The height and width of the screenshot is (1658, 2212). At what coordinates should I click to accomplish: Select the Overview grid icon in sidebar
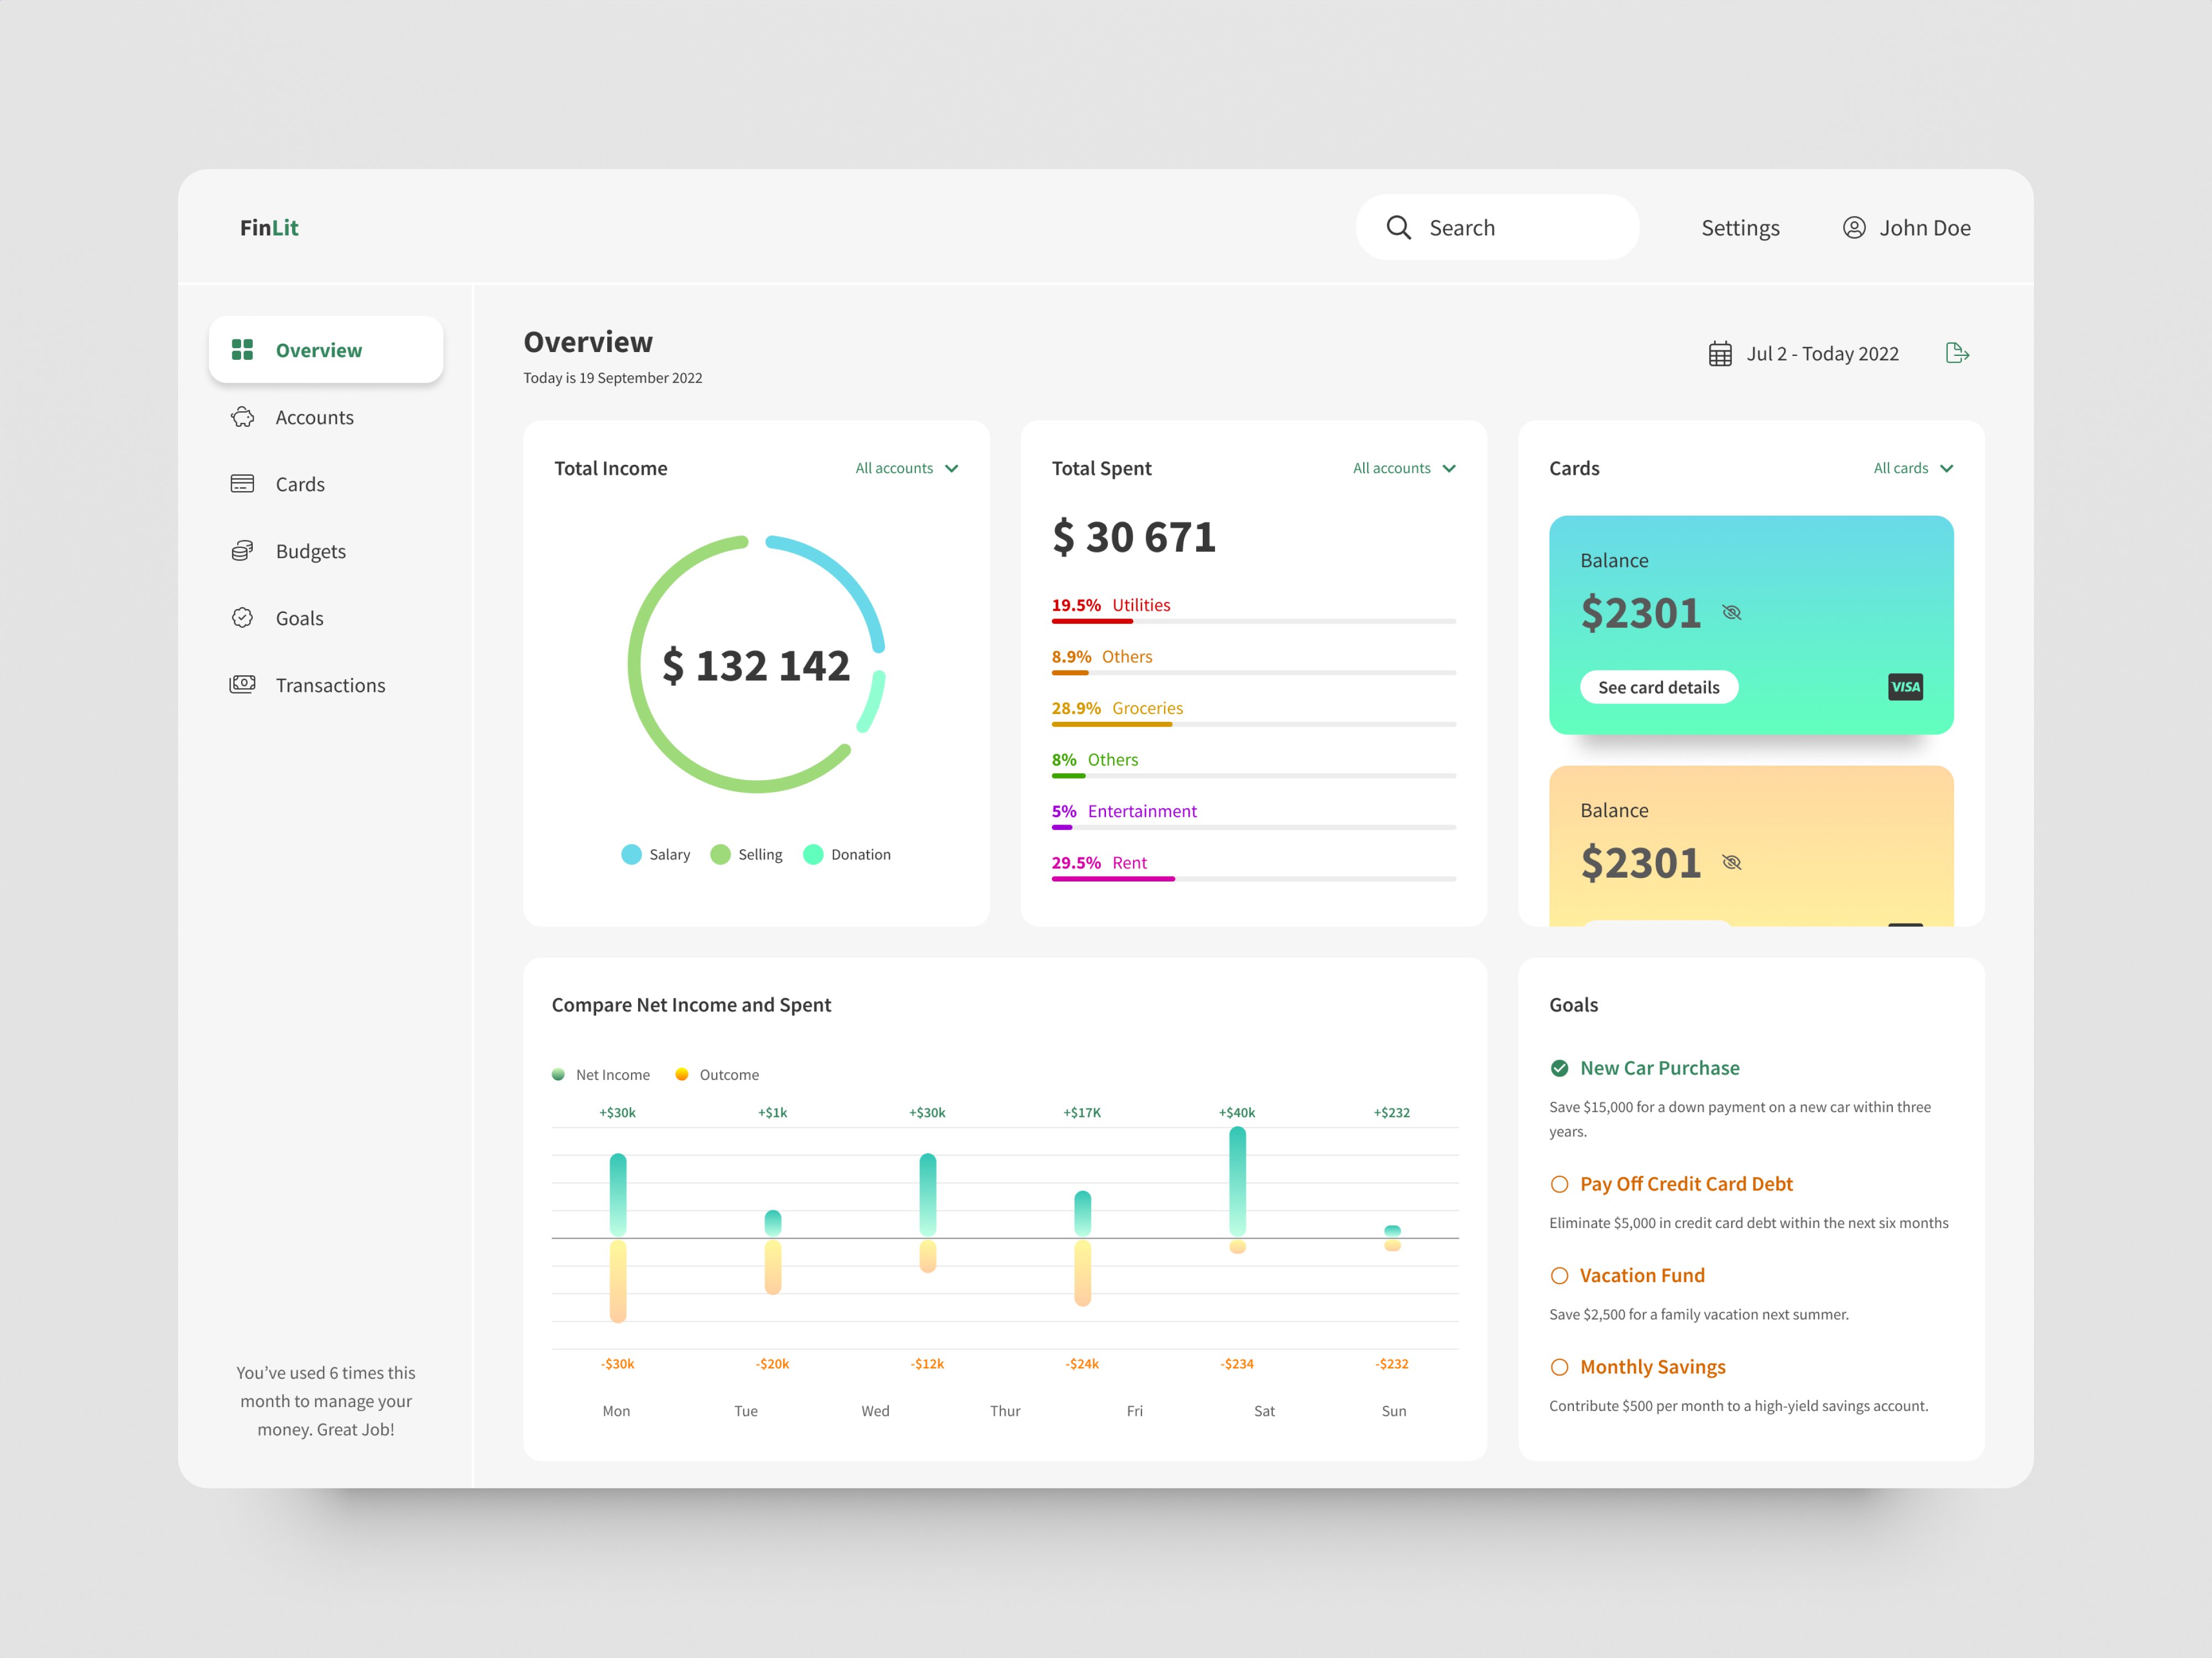[x=243, y=350]
